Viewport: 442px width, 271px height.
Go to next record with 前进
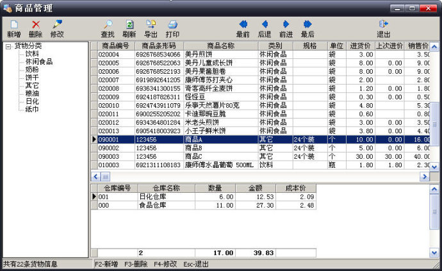(x=286, y=24)
